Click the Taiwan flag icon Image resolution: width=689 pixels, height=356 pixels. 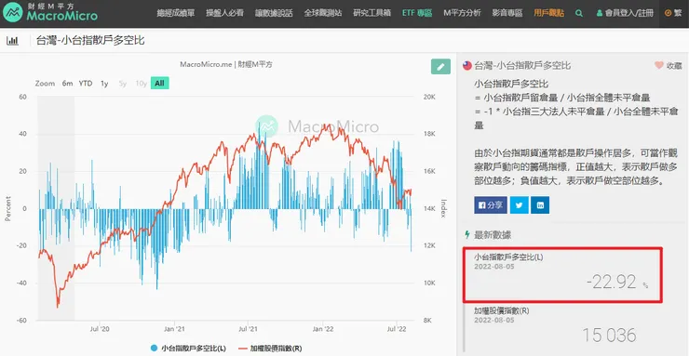click(x=467, y=66)
